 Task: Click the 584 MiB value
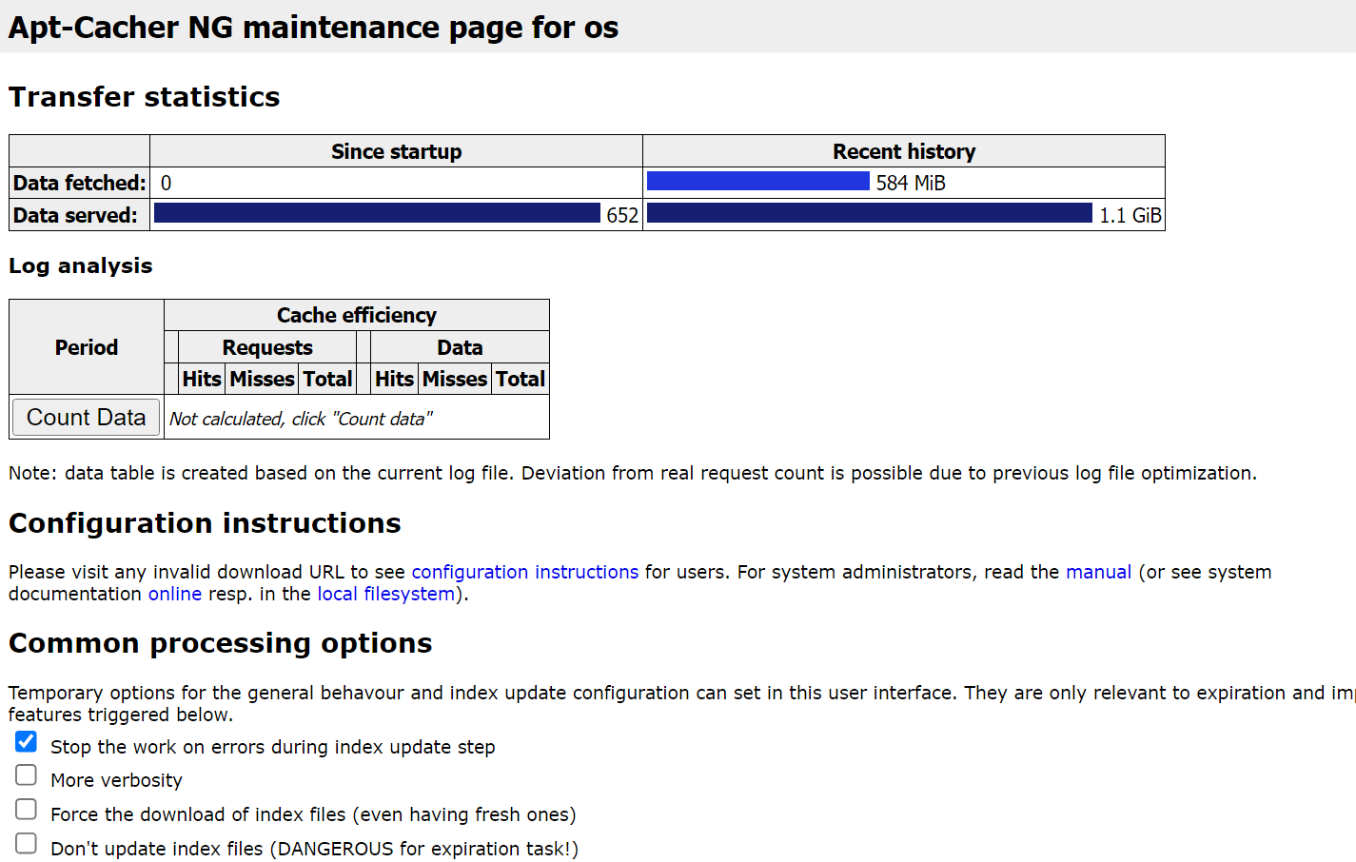click(x=911, y=183)
